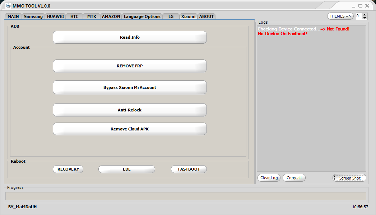Click Bypass Xiaomi Mi Account
The width and height of the screenshot is (376, 215).
tap(130, 87)
